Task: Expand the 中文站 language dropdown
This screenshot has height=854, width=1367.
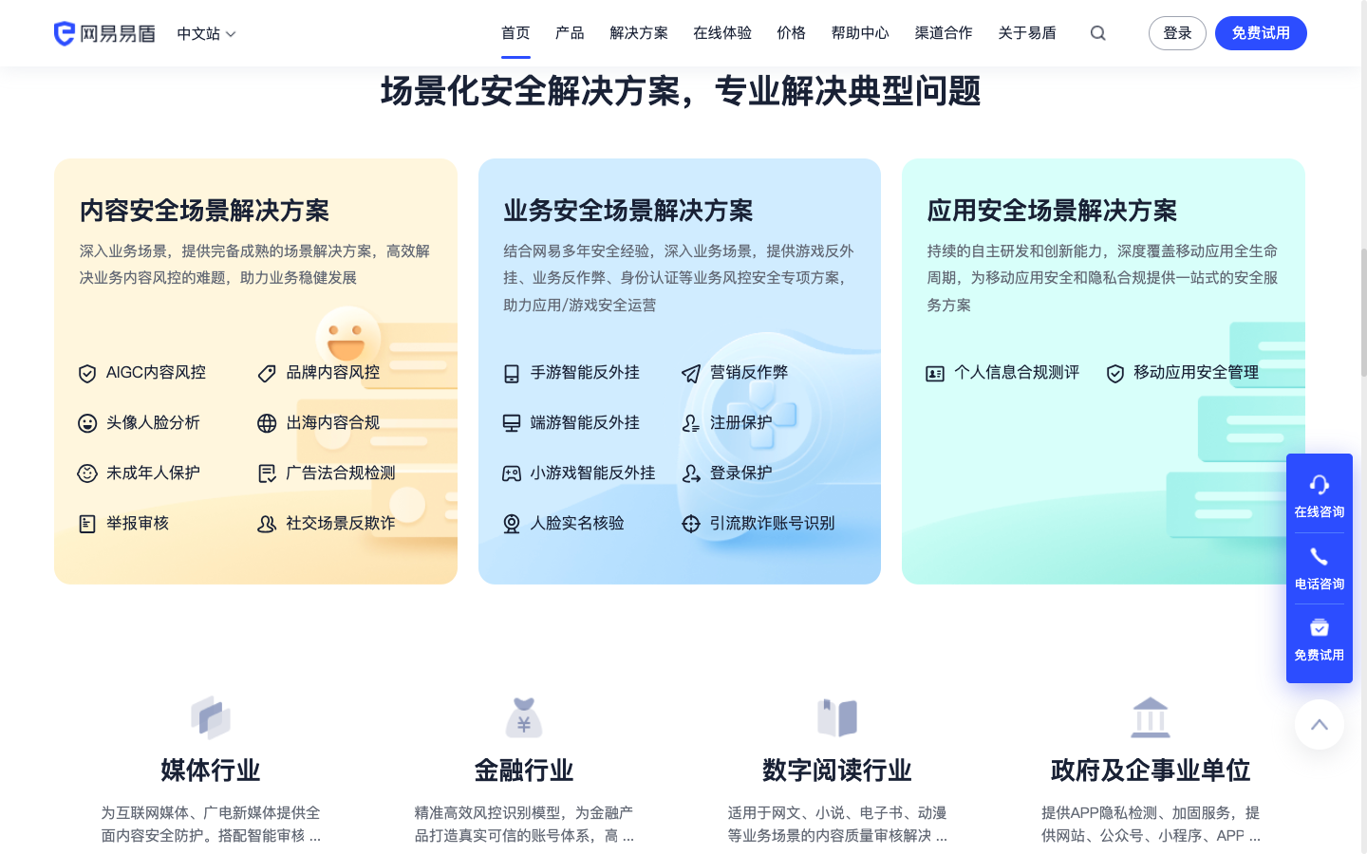Action: click(206, 33)
